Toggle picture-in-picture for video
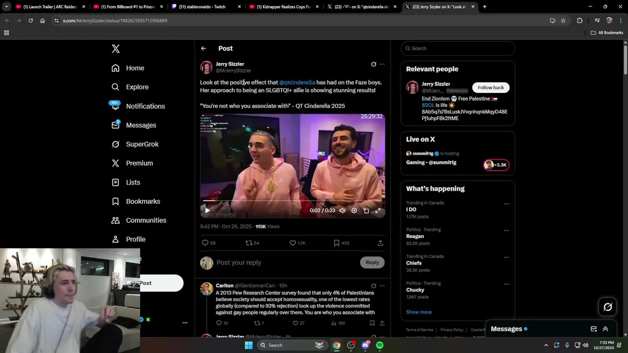Screen dimensions: 628x353 click(x=366, y=210)
